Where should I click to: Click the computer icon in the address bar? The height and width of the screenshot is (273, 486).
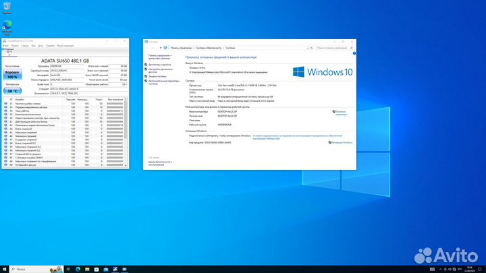[x=165, y=48]
